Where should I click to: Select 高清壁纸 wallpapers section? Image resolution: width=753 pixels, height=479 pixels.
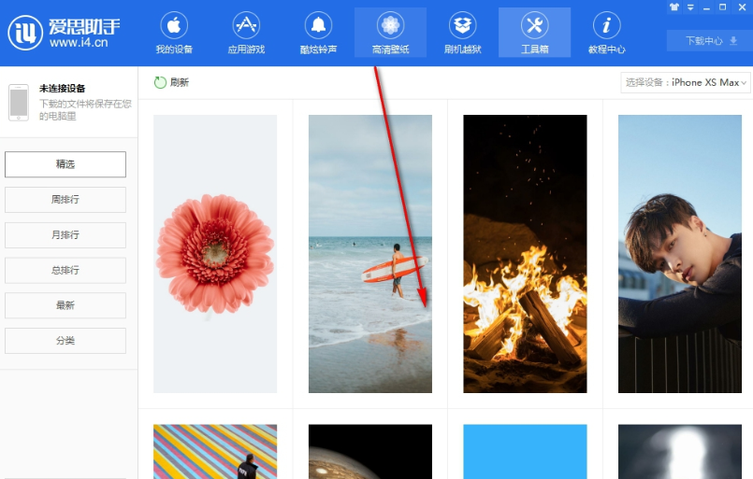[x=390, y=33]
